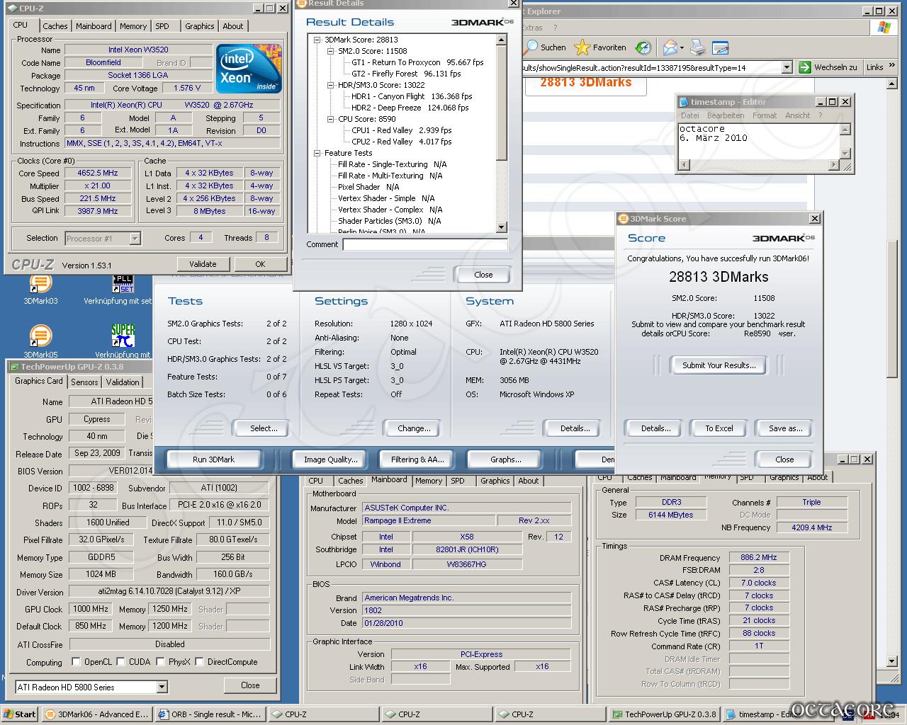Click the Start button on the taskbar
907x725 pixels.
pyautogui.click(x=20, y=714)
